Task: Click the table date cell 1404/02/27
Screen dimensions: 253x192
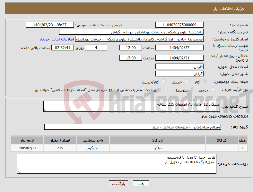Action: tap(27, 148)
